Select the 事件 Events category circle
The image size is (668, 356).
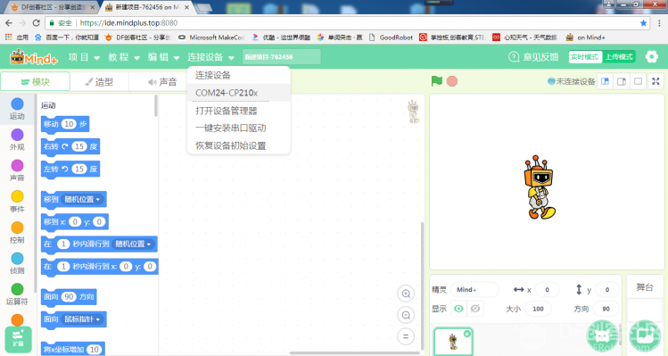click(x=17, y=196)
